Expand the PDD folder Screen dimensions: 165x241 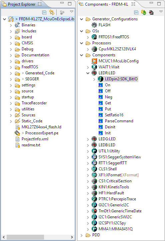[x=82, y=235]
